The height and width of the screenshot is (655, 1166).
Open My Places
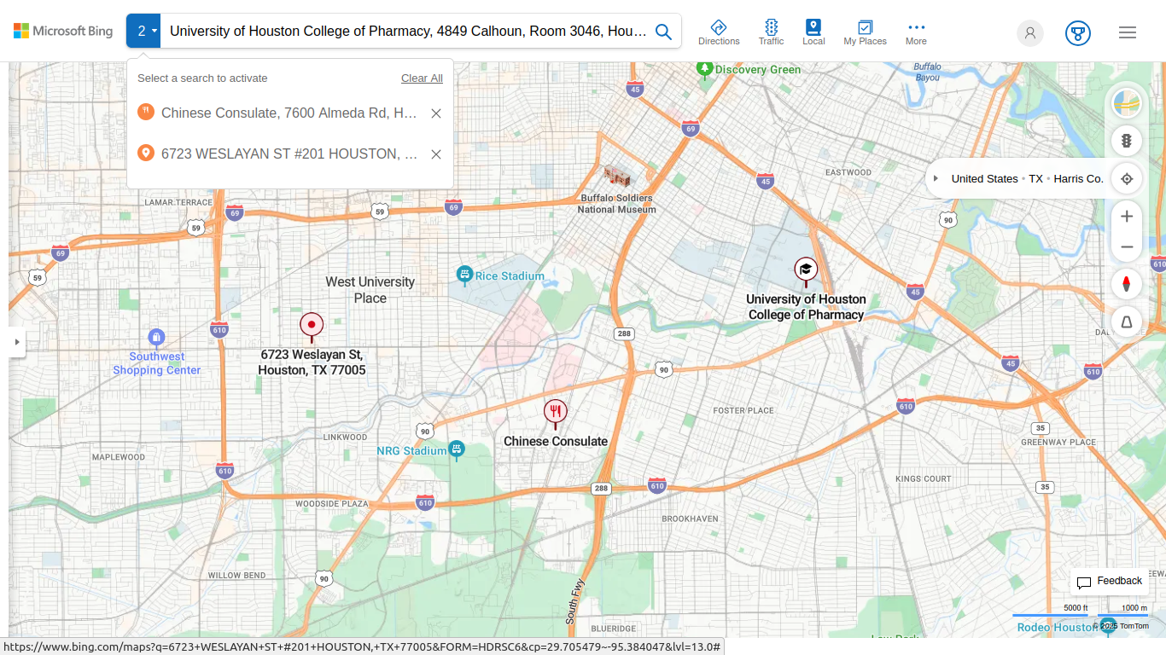tap(865, 32)
